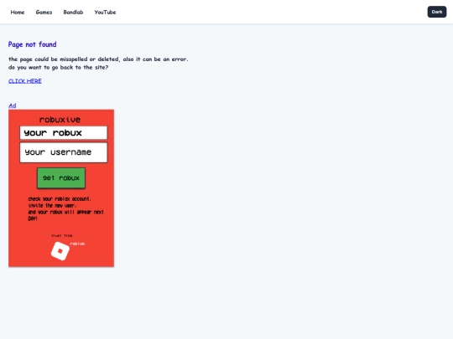Image resolution: width=453 pixels, height=339 pixels.
Task: Click the small 'roblox' label beside logo
Action: (x=77, y=244)
